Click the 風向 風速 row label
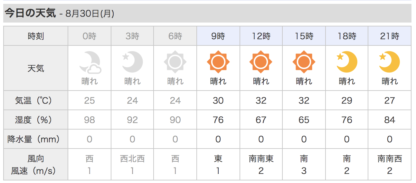 (x=36, y=165)
